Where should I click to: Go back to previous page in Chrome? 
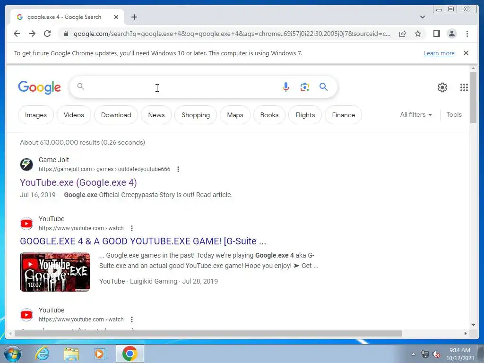17,34
